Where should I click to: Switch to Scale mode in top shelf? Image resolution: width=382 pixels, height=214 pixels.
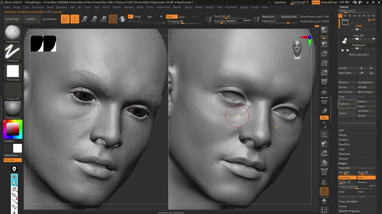point(94,19)
